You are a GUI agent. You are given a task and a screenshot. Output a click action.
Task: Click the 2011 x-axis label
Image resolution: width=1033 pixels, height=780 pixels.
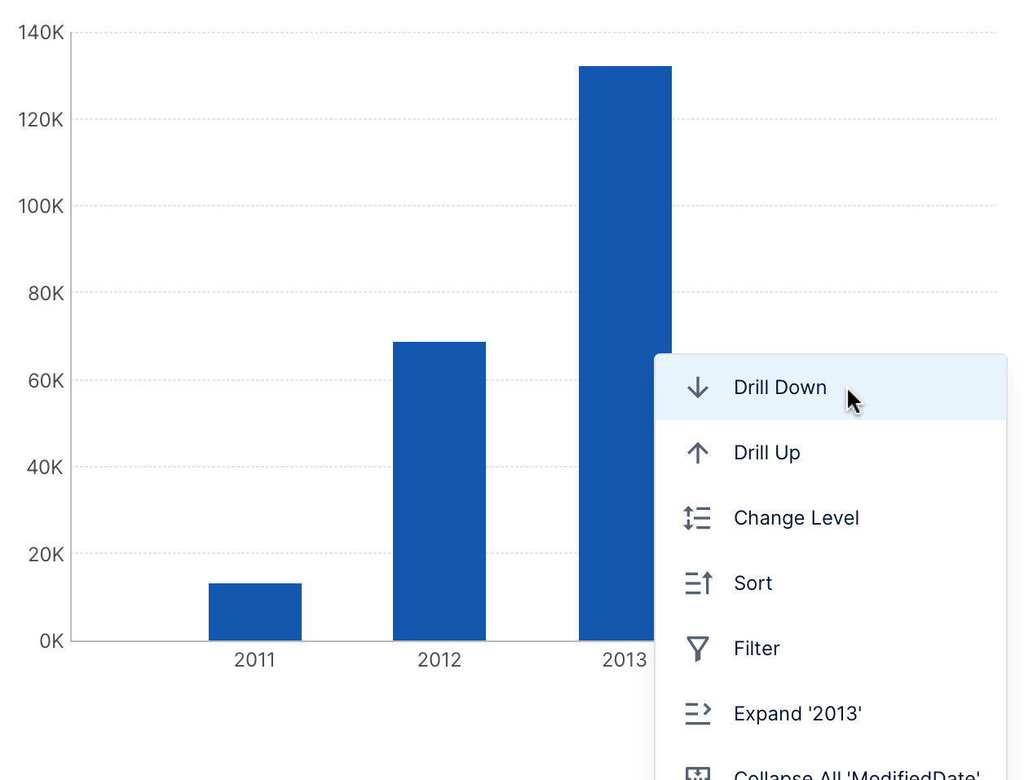point(255,660)
